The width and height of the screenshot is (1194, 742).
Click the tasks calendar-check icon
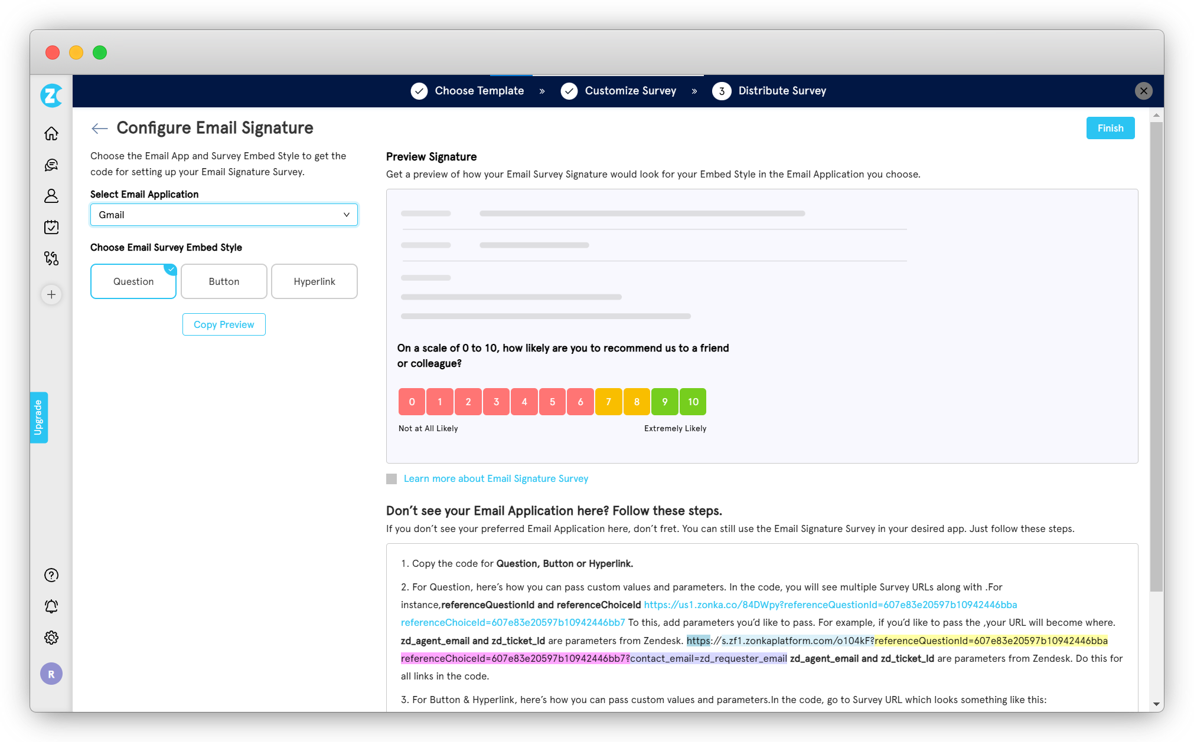pyautogui.click(x=51, y=227)
